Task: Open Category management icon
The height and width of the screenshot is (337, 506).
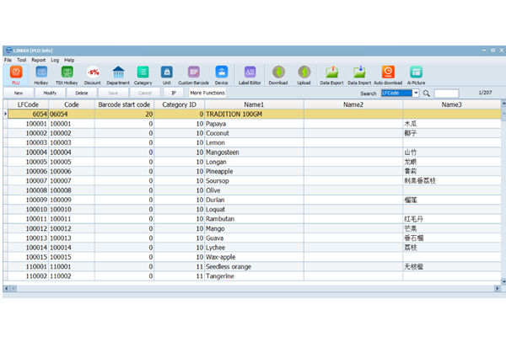Action: coord(143,73)
